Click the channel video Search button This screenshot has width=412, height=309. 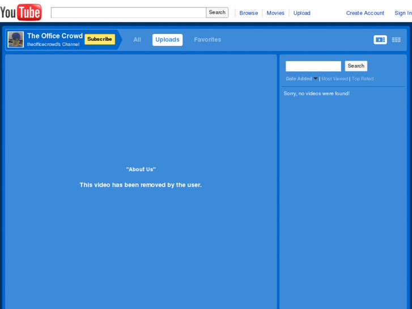pyautogui.click(x=356, y=66)
